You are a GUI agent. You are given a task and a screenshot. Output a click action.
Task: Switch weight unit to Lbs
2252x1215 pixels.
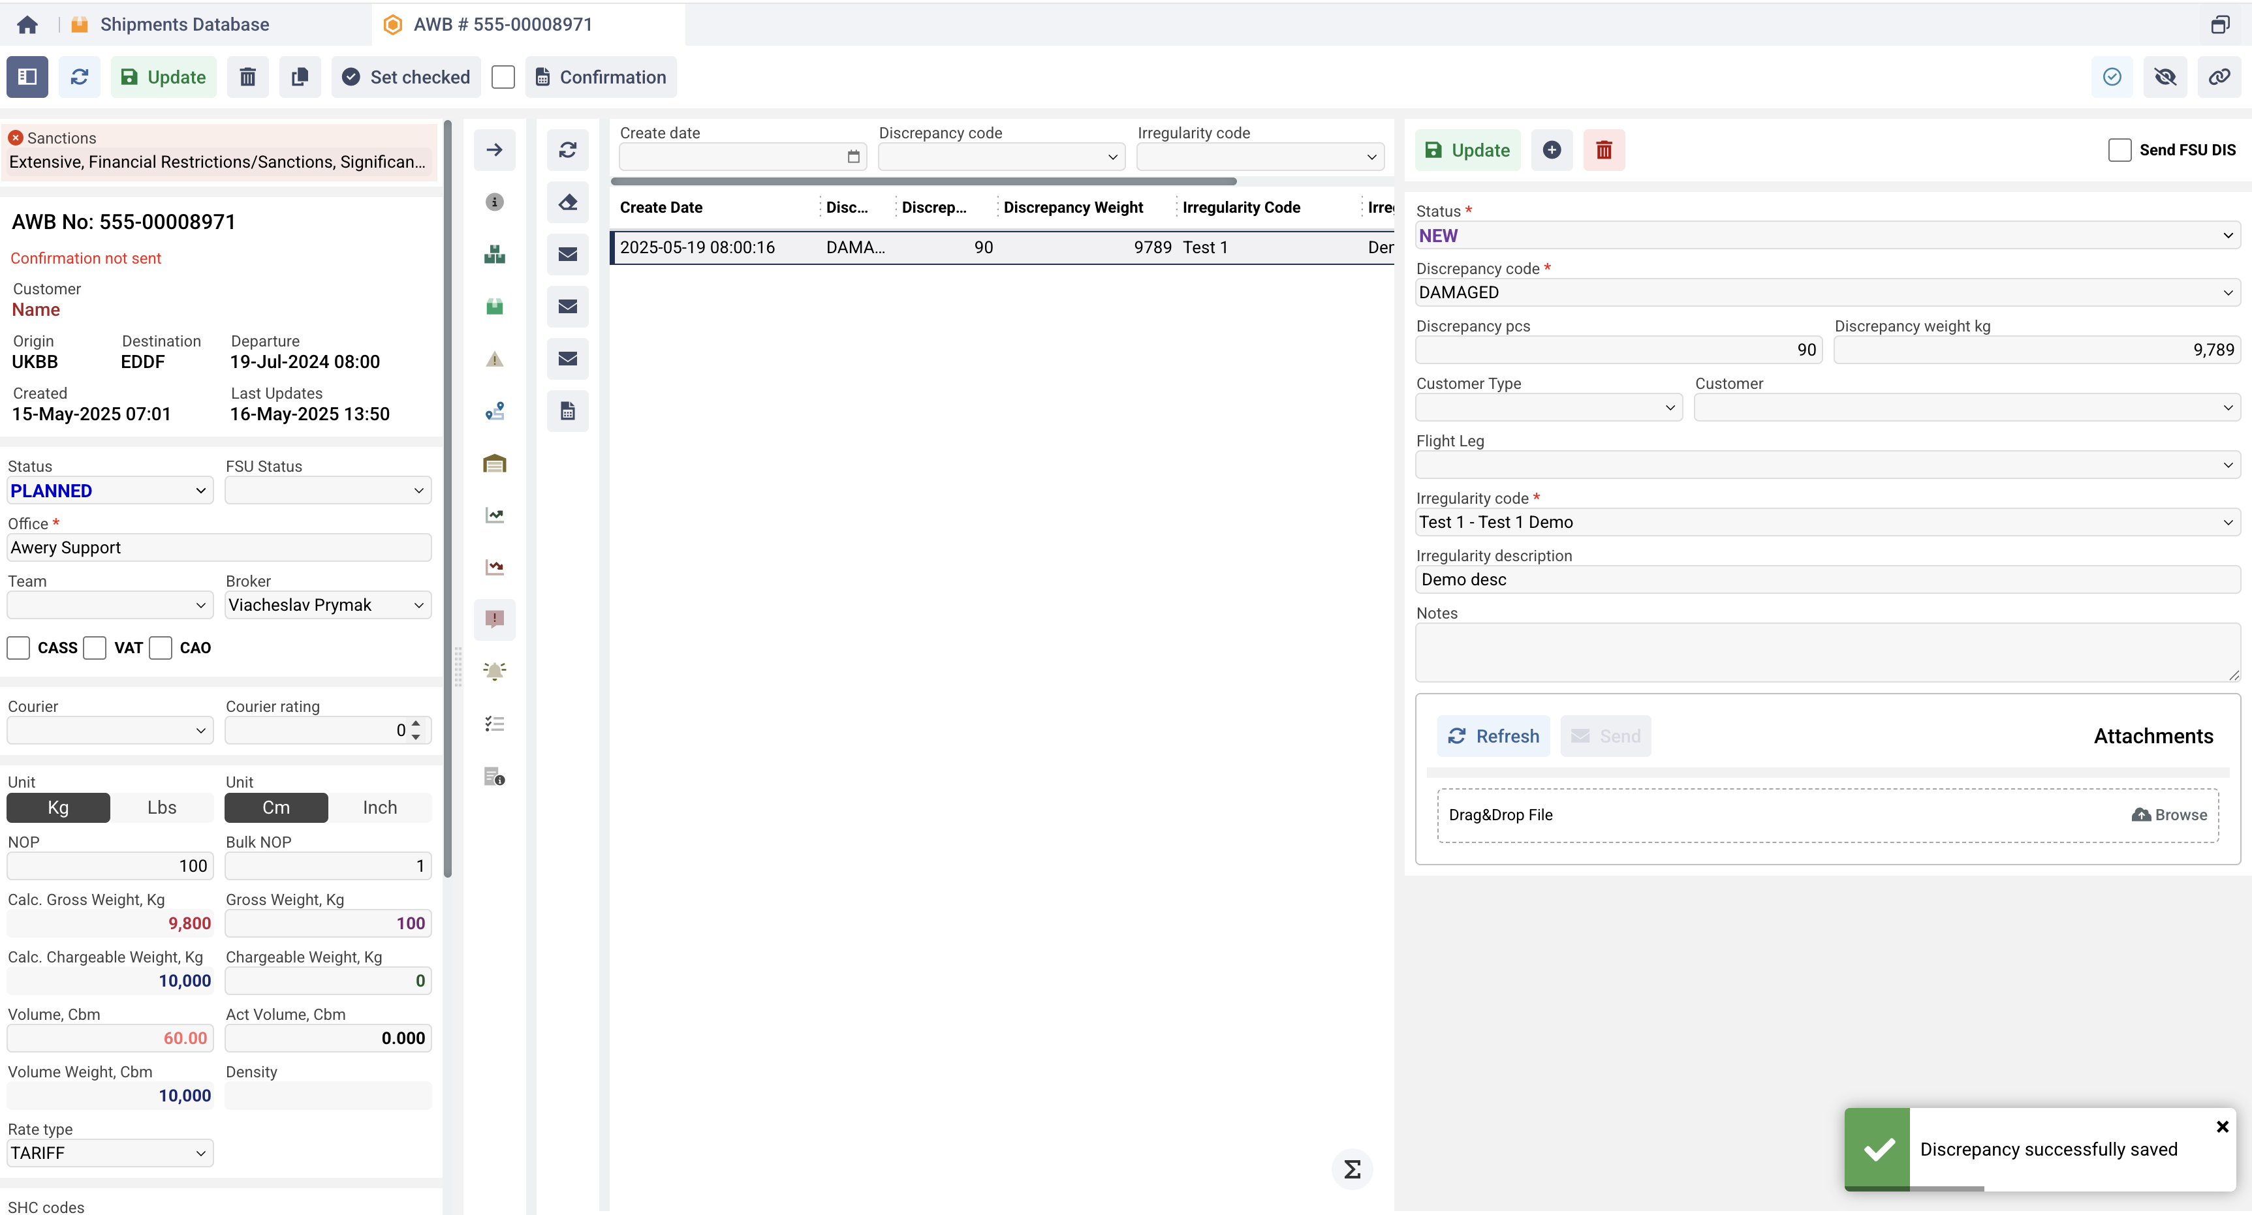[162, 808]
